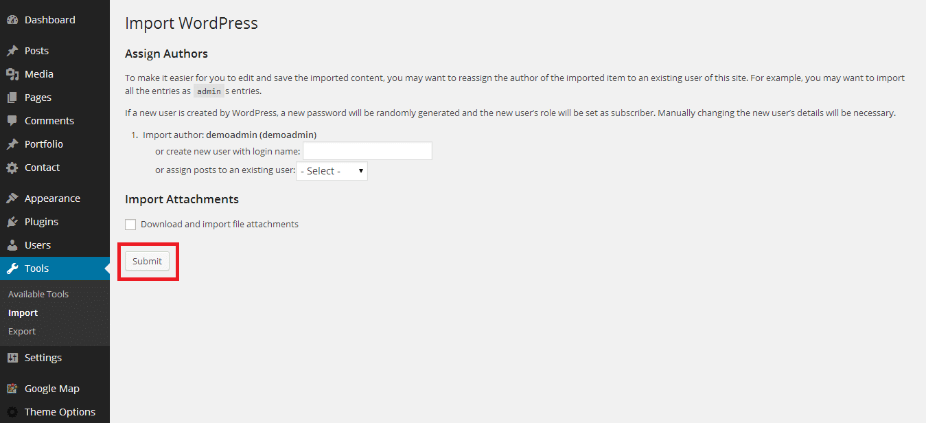Click the Pages icon in sidebar
The height and width of the screenshot is (423, 926).
pyautogui.click(x=12, y=98)
